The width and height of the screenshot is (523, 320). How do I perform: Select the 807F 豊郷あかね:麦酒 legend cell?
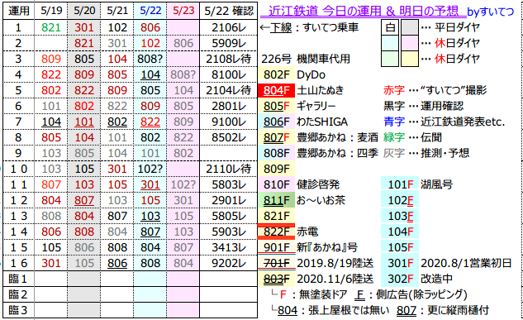(x=276, y=137)
